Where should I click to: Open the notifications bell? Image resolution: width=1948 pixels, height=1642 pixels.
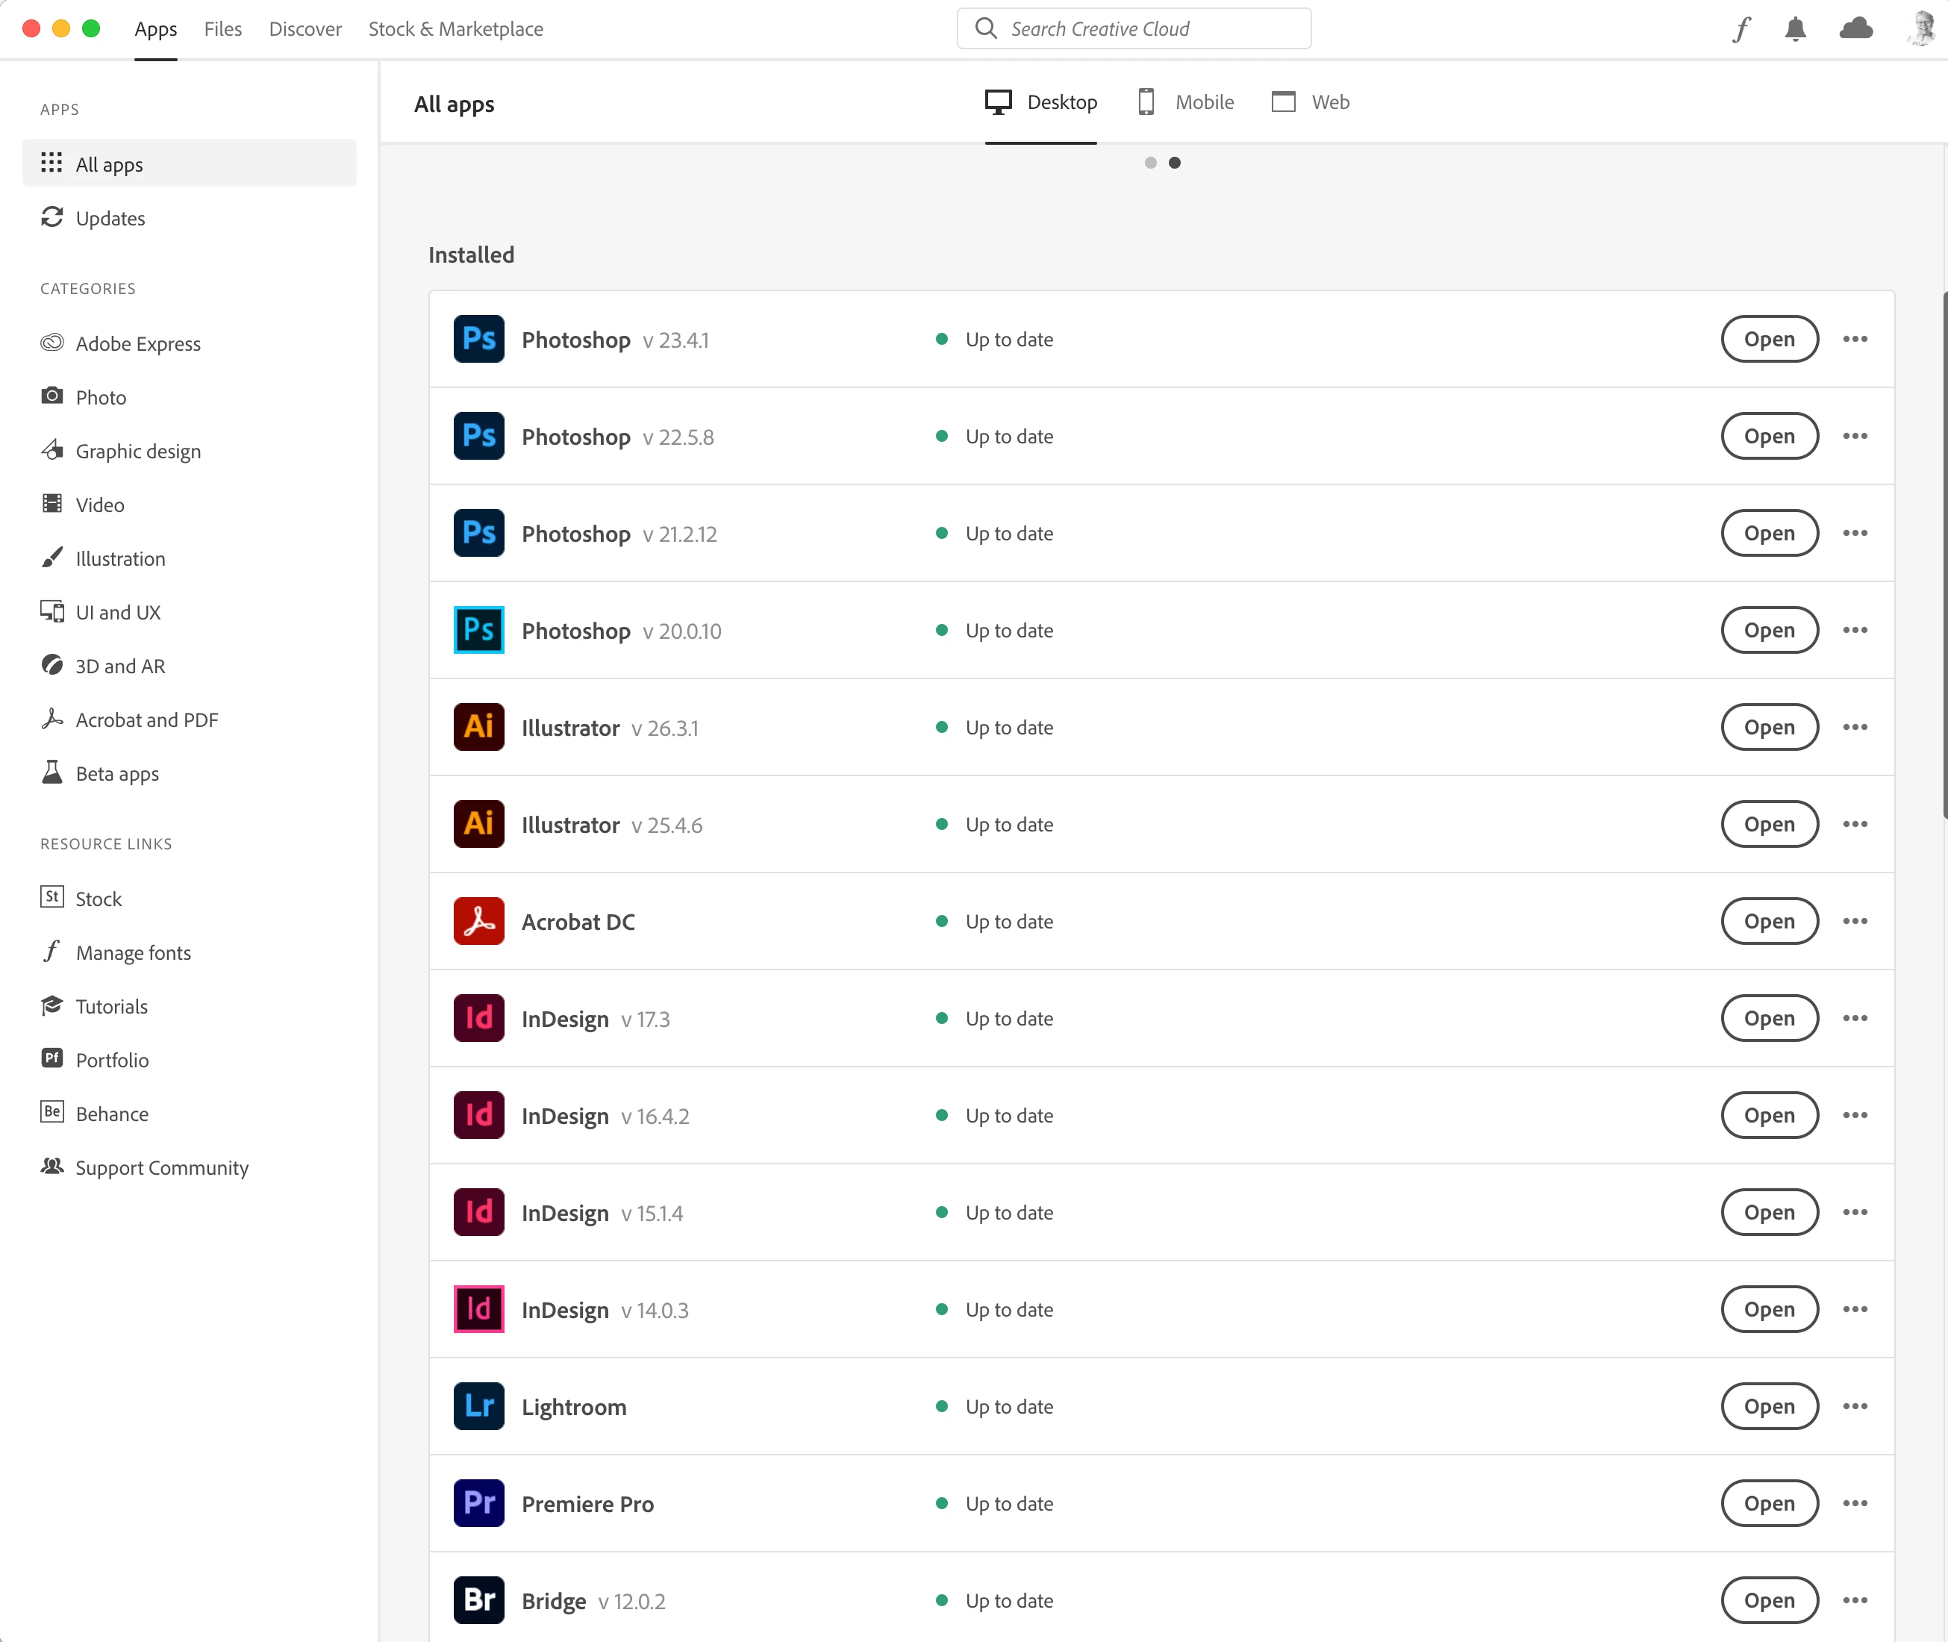click(1795, 29)
